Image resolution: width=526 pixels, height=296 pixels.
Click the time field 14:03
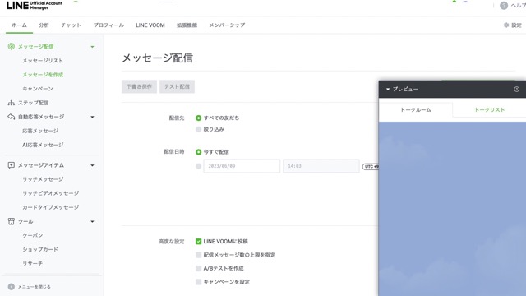[x=321, y=166]
